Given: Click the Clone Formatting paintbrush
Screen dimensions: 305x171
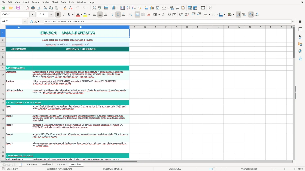Looking at the screenshot, I should (x=65, y=8).
